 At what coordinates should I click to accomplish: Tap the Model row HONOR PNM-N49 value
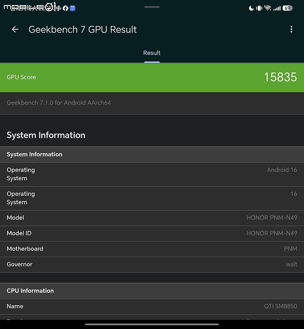(x=272, y=218)
